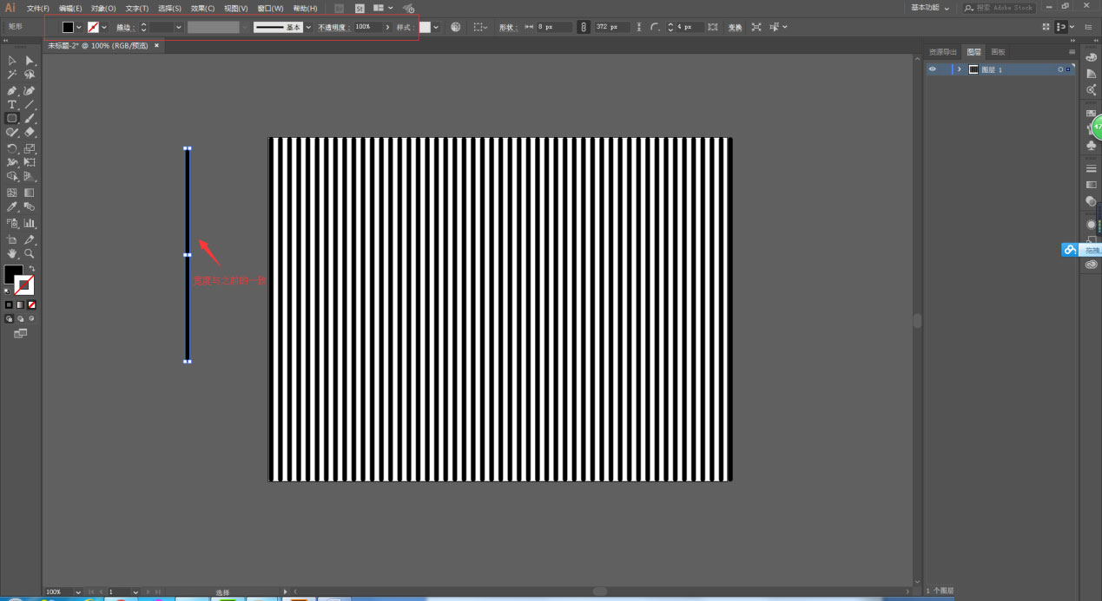Image resolution: width=1102 pixels, height=601 pixels.
Task: Activate the Hand tool
Action: tap(12, 253)
